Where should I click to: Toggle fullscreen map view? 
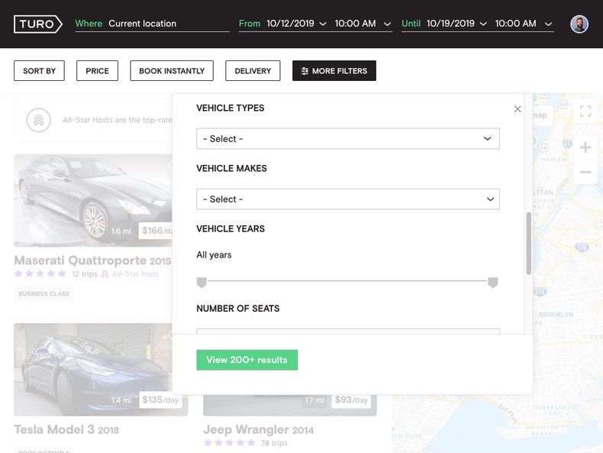585,112
